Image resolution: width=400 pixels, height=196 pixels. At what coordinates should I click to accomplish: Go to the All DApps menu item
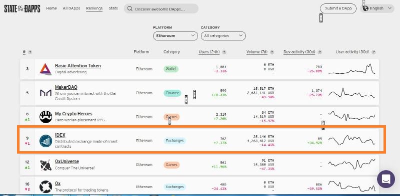pyautogui.click(x=71, y=8)
